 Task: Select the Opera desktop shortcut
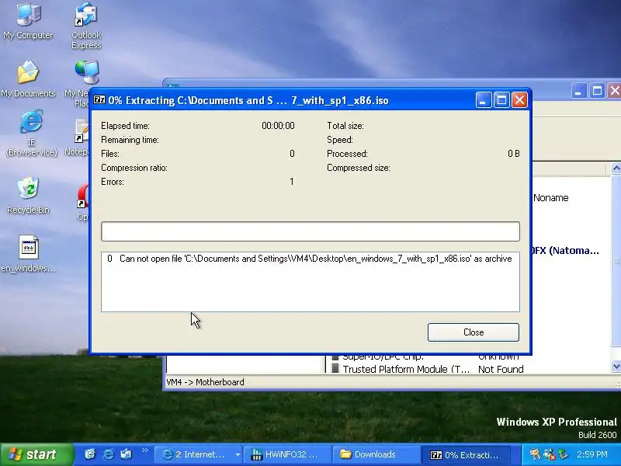(82, 203)
